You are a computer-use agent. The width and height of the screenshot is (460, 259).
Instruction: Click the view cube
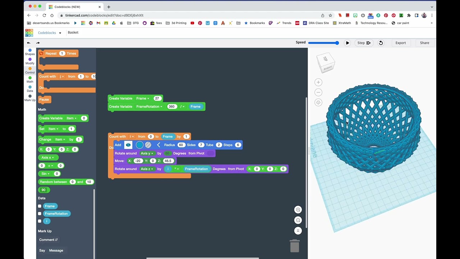327,63
